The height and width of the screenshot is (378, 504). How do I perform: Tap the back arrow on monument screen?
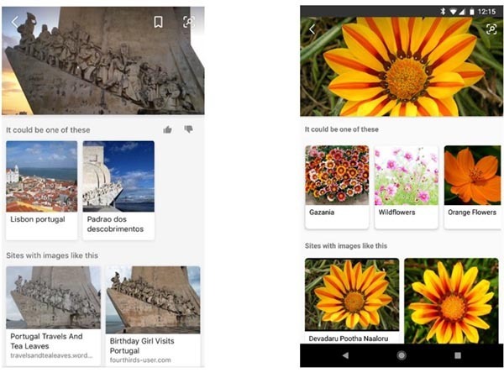coord(15,22)
